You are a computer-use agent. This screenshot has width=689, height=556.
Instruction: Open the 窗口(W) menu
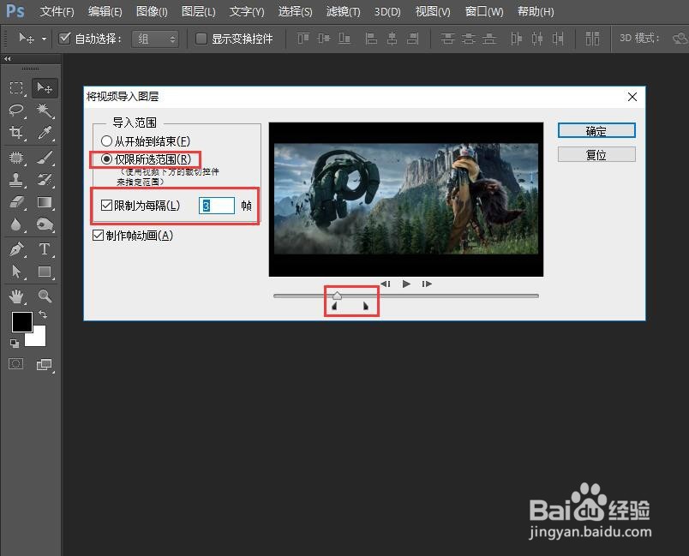pyautogui.click(x=484, y=11)
